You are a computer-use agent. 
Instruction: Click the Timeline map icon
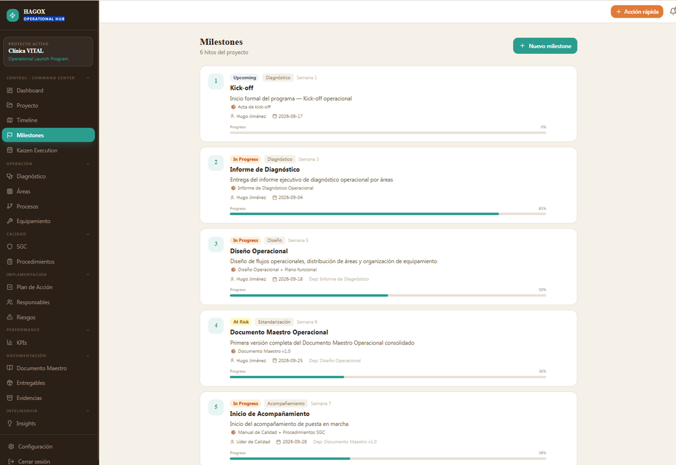click(10, 120)
